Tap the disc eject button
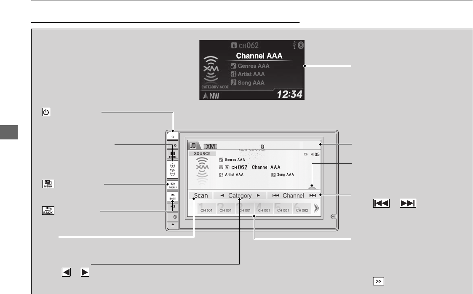Image resolution: width=473 pixels, height=294 pixels. pos(173,225)
